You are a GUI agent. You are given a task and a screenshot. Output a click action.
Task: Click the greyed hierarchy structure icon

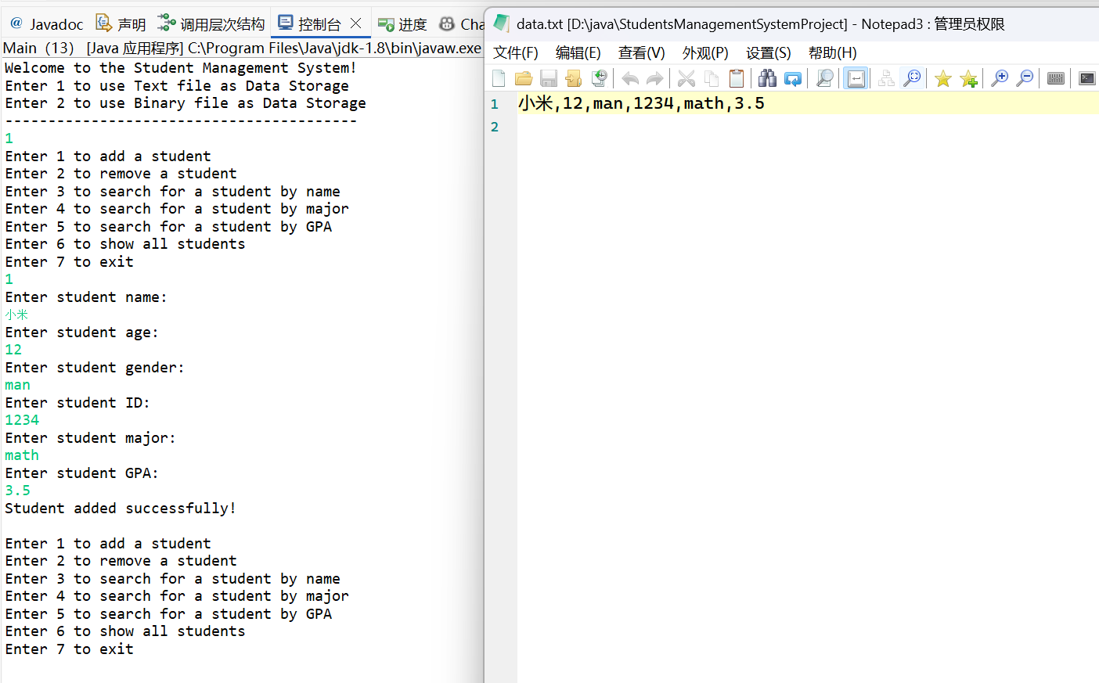tap(886, 78)
